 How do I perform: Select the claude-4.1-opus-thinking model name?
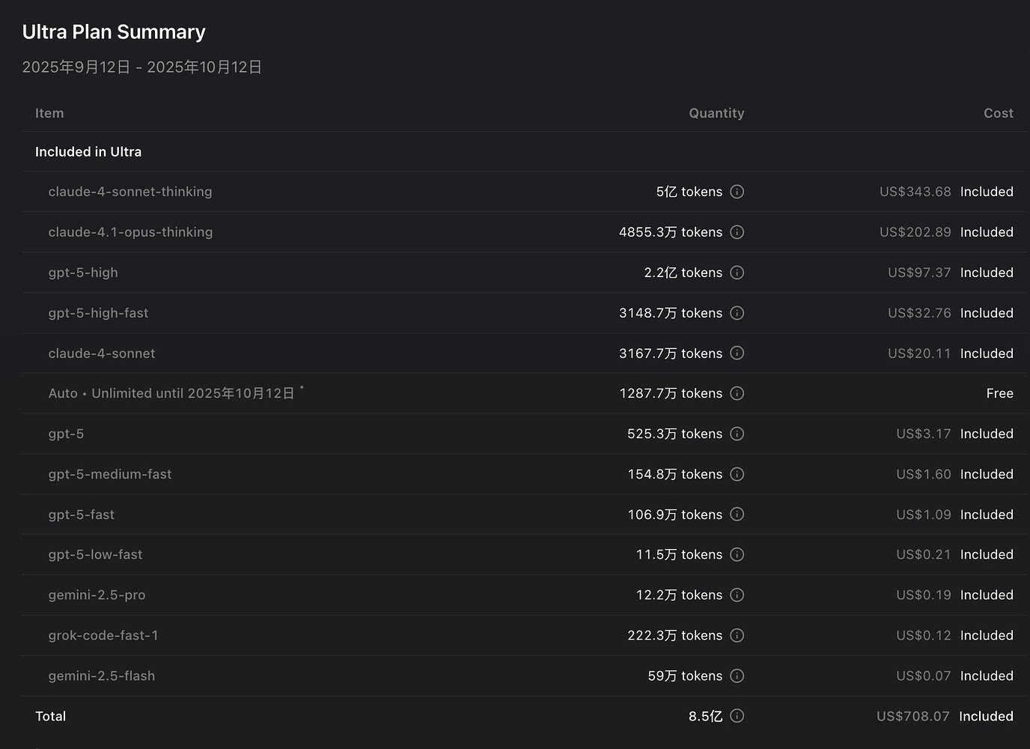pos(130,232)
